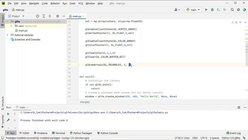Open the Code menu
The width and height of the screenshot is (248, 140).
pos(45,3)
